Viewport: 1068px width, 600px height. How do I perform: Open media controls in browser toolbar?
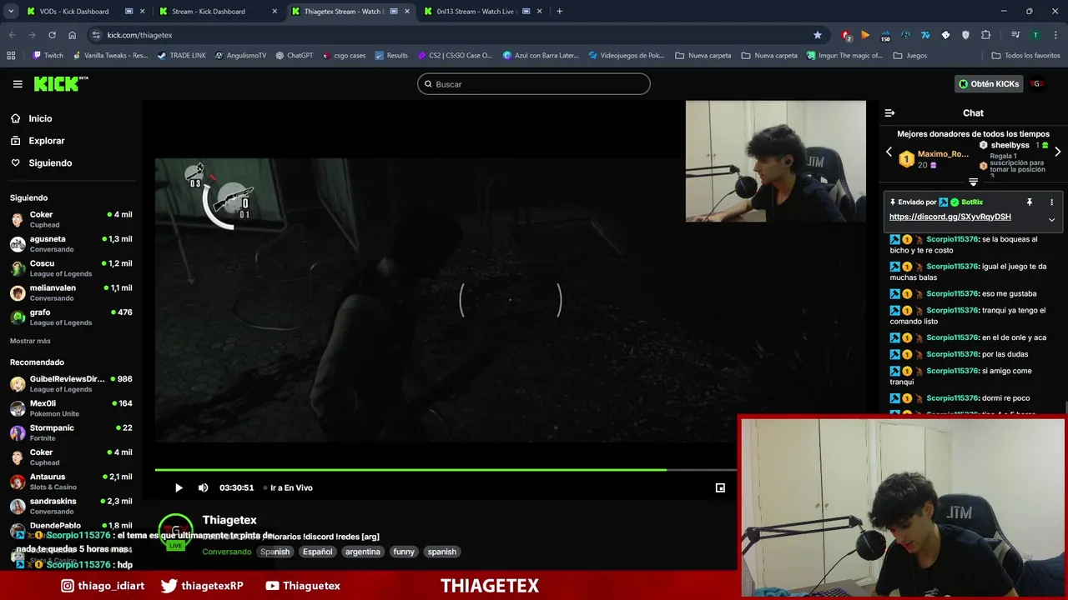click(x=1015, y=35)
